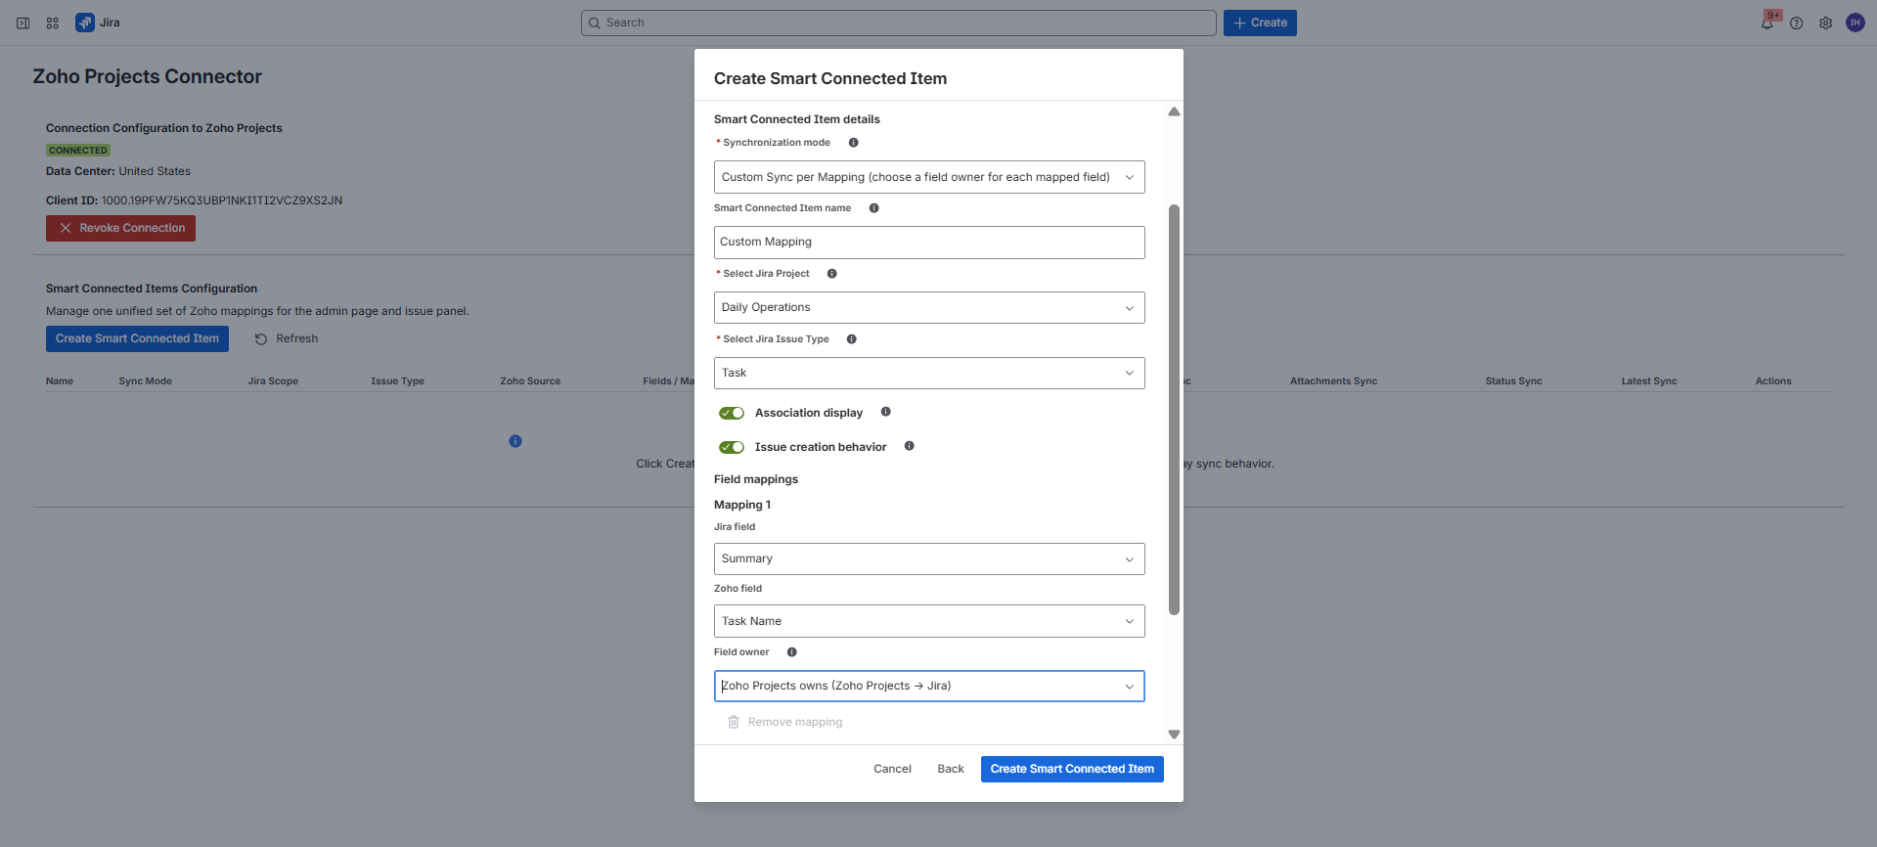Toggle the Association display switch
The width and height of the screenshot is (1877, 847).
(732, 413)
